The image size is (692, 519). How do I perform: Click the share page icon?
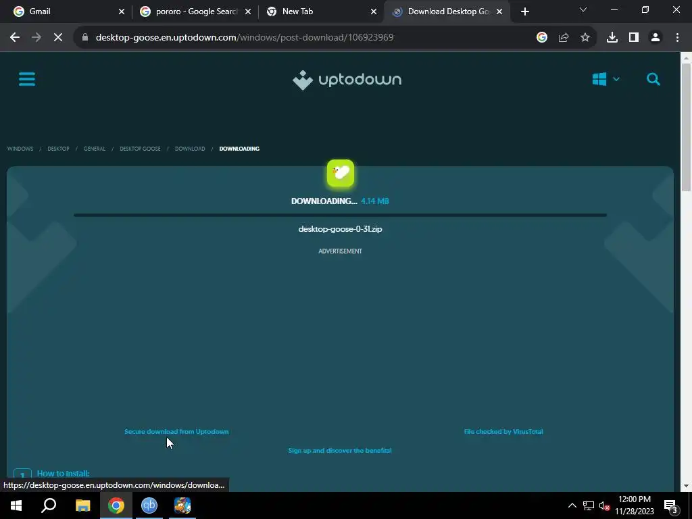tap(564, 38)
